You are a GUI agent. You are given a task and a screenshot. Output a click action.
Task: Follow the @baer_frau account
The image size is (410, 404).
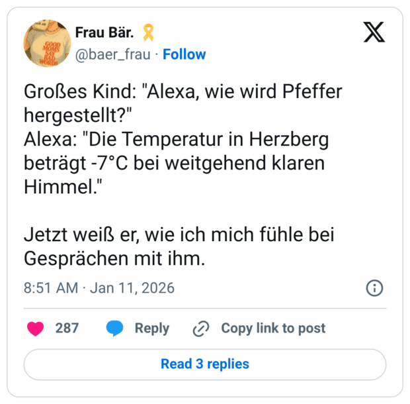coord(184,54)
